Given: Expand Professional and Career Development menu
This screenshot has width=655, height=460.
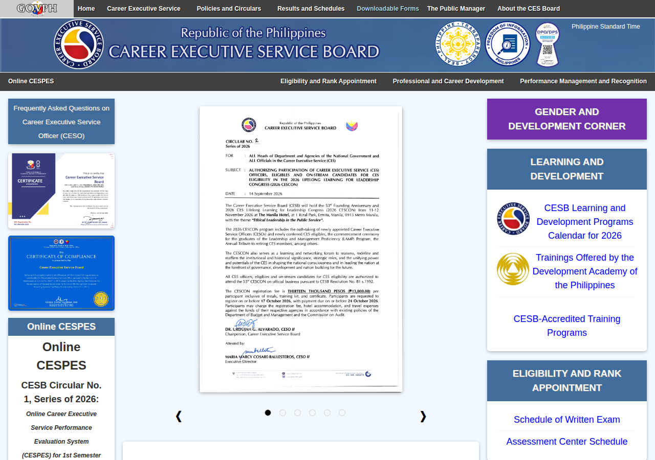Looking at the screenshot, I should [448, 81].
